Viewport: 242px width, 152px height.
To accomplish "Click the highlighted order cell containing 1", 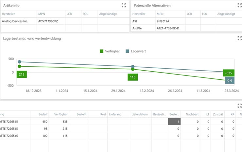I will pos(174,121).
